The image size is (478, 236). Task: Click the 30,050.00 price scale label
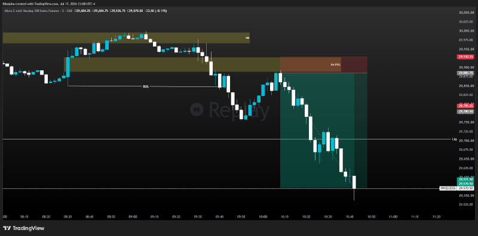click(466, 13)
